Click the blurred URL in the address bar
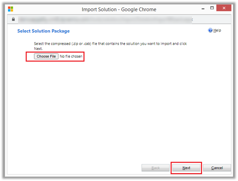 104,19
